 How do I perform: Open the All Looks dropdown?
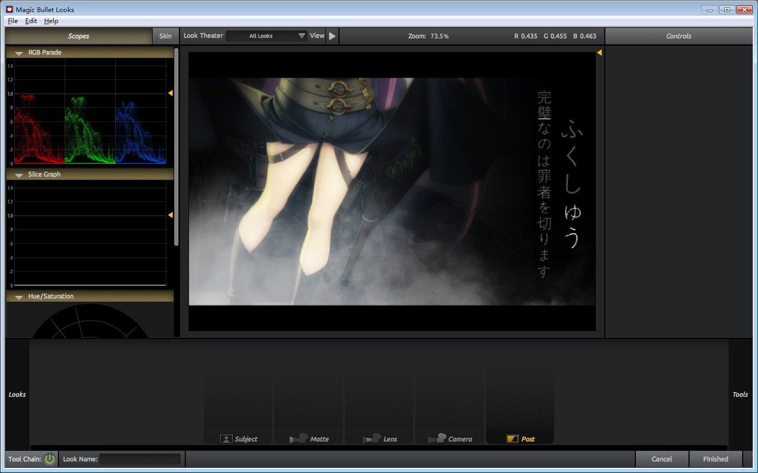pyautogui.click(x=267, y=36)
